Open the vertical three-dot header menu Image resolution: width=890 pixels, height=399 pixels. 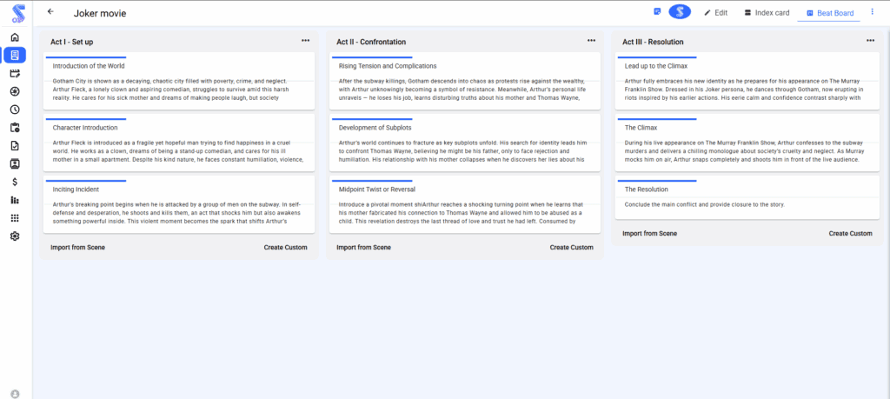[x=873, y=12]
